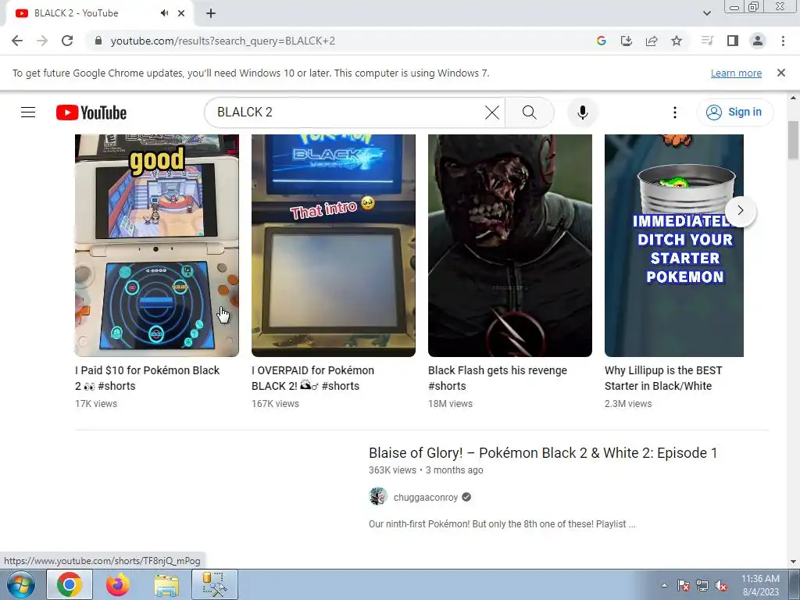View site security lock info
800x600 pixels.
[x=98, y=41]
